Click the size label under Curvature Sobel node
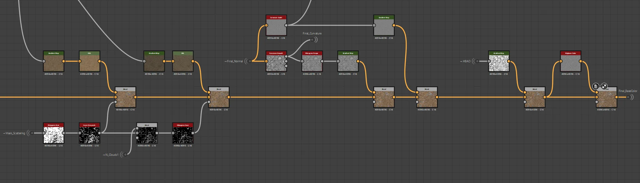Viewport: 640px width, 183px height. point(276,38)
